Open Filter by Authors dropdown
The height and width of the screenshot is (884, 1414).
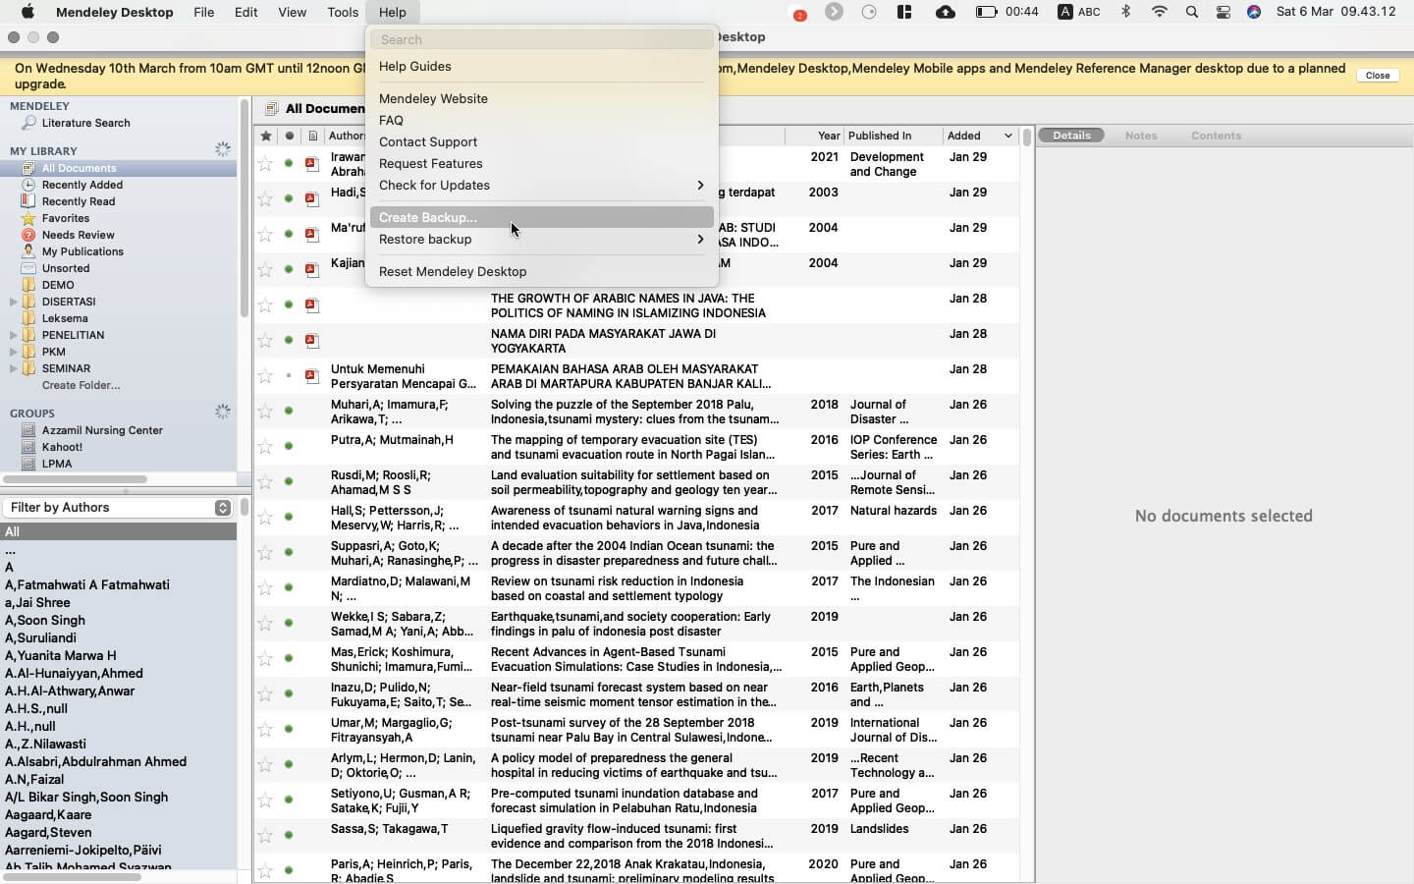118,508
